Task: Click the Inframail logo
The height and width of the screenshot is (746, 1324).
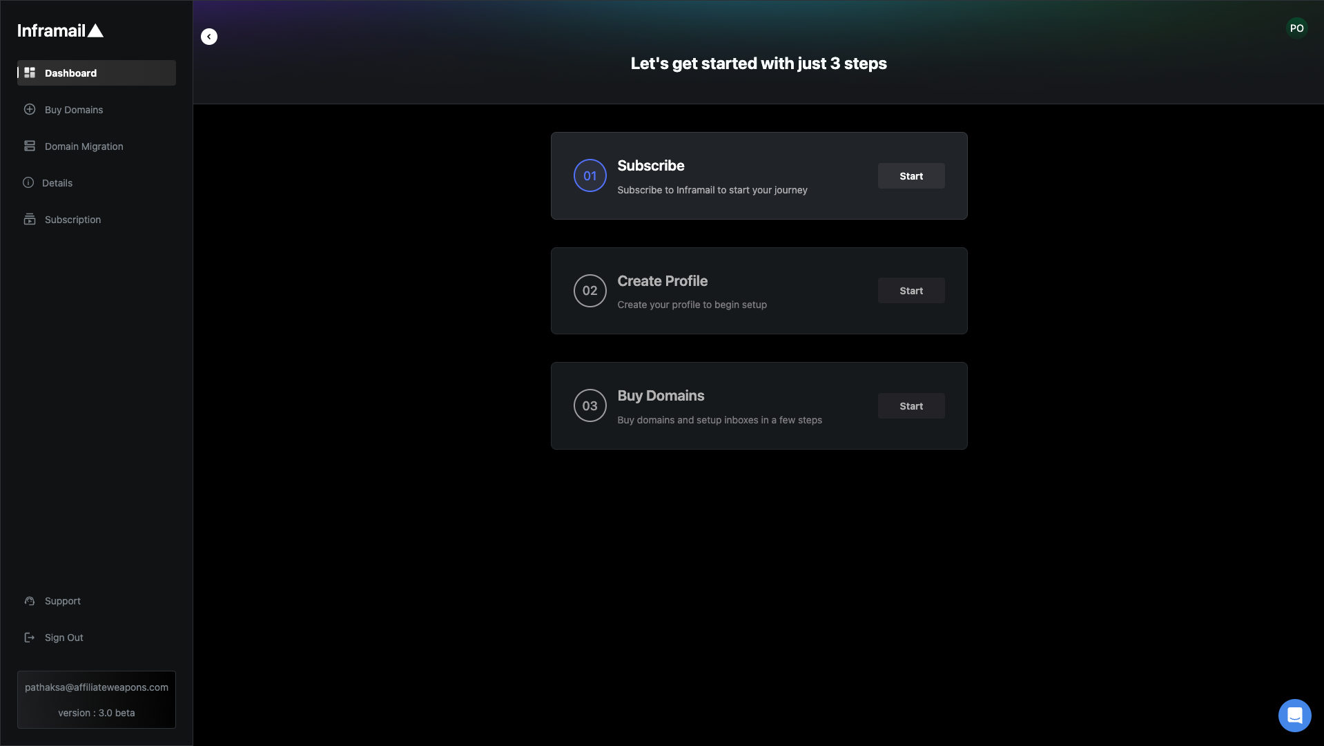Action: click(x=60, y=30)
